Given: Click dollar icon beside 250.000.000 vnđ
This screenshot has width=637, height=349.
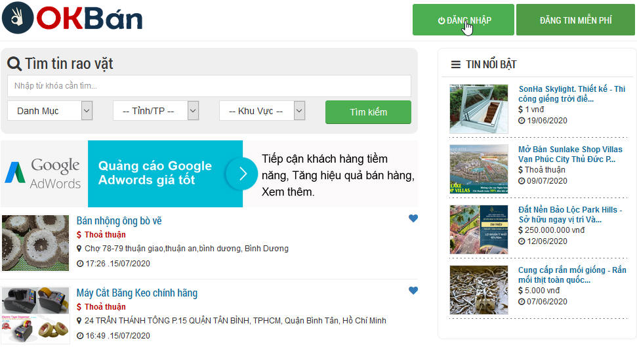Looking at the screenshot, I should (x=520, y=230).
